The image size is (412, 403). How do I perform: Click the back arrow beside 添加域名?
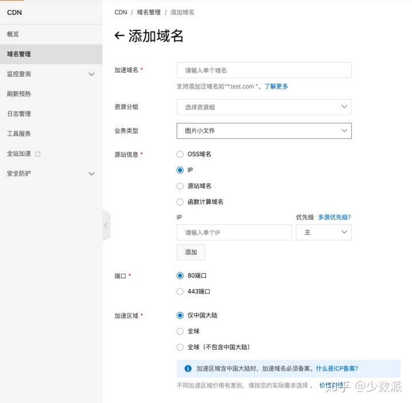click(120, 35)
